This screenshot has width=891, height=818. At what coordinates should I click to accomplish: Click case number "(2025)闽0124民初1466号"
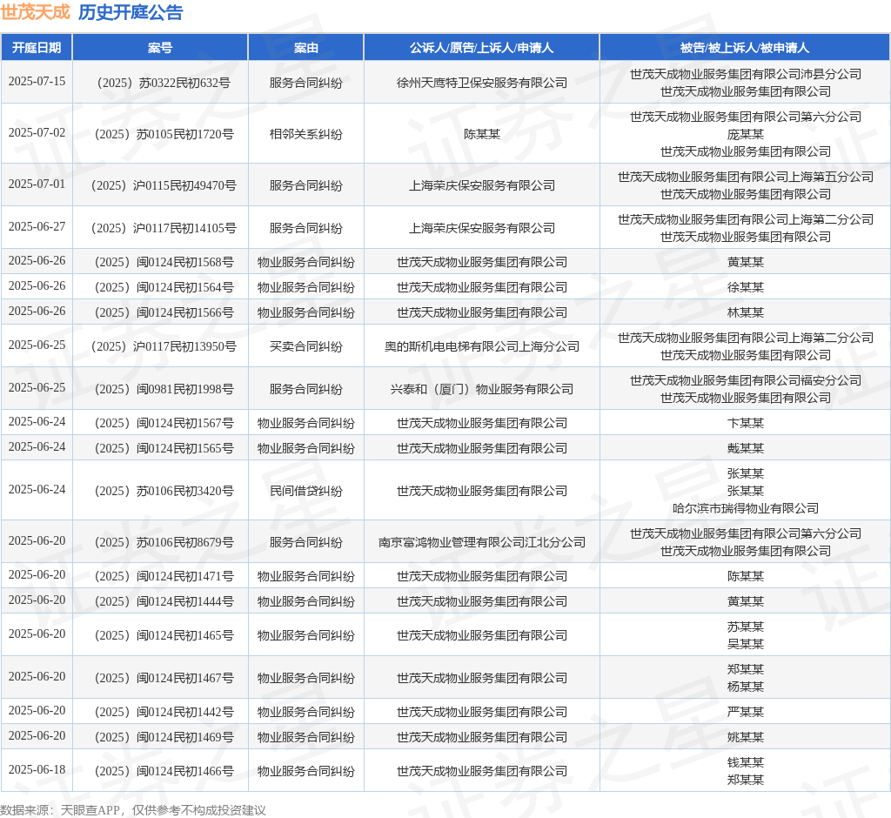click(164, 771)
